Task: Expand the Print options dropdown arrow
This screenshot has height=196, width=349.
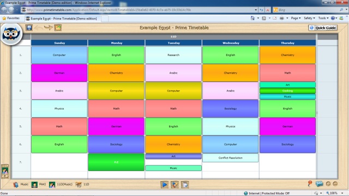Action: click(287, 18)
